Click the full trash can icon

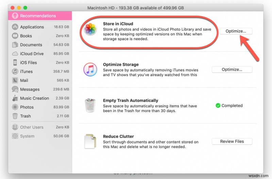click(90, 105)
